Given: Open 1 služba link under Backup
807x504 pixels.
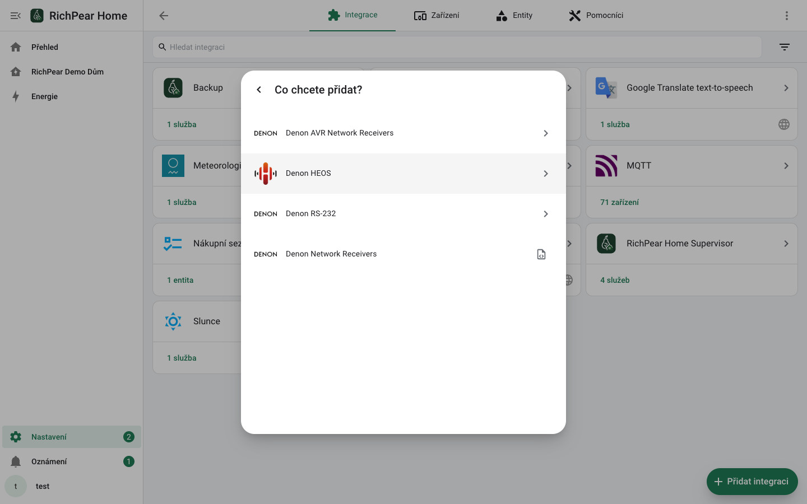Looking at the screenshot, I should pos(182,124).
